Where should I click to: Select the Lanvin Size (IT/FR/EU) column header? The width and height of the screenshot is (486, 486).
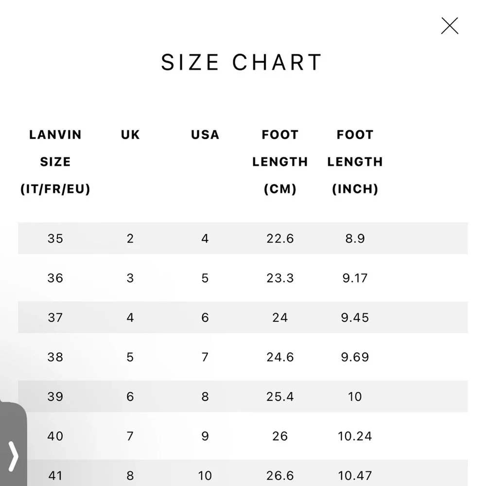coord(55,162)
